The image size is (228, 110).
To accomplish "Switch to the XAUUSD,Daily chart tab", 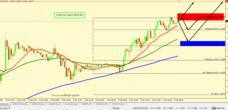I will click(x=71, y=104).
